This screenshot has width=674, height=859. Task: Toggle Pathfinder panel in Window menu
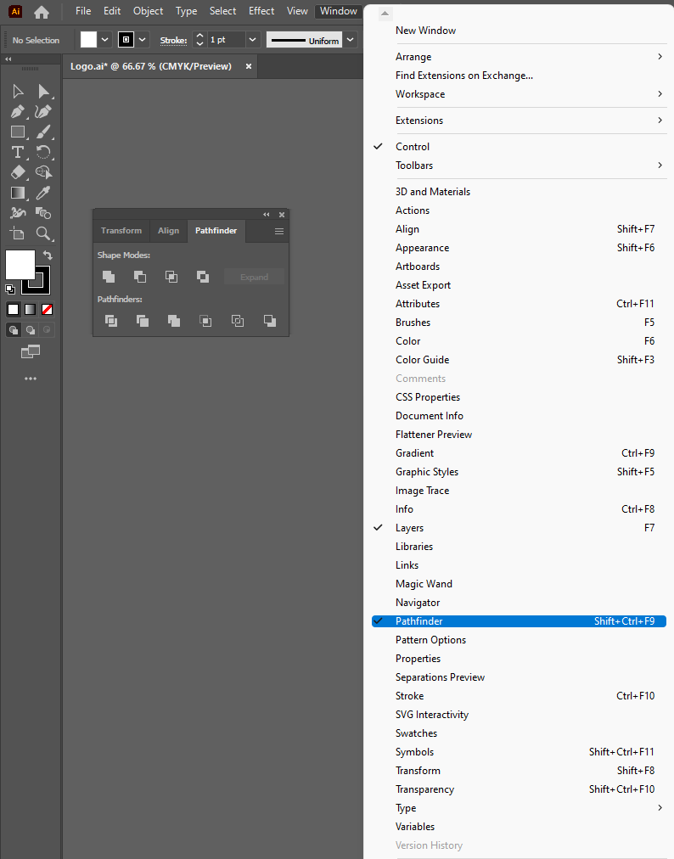519,621
